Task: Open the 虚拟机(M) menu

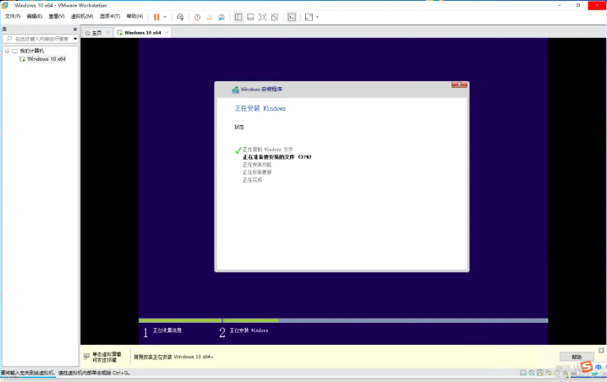Action: coord(82,17)
